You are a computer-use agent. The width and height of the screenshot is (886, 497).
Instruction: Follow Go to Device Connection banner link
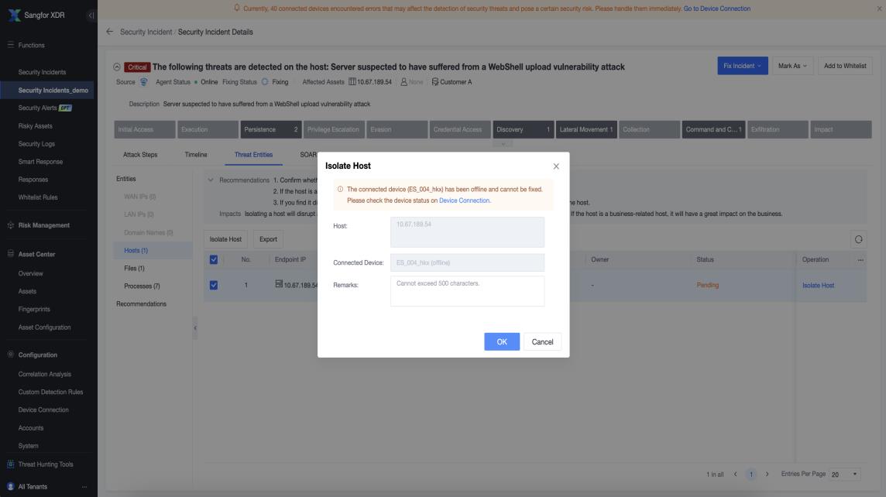pyautogui.click(x=716, y=9)
